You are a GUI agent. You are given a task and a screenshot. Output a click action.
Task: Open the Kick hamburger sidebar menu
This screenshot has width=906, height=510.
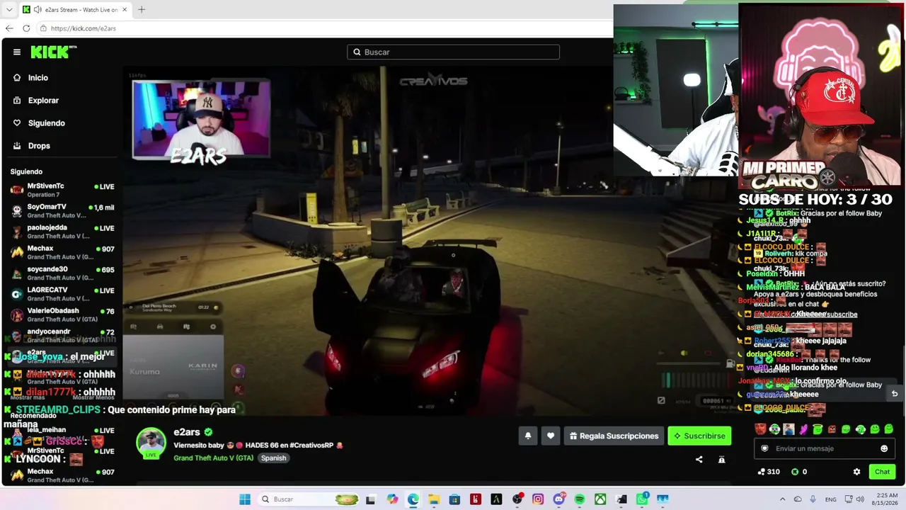pyautogui.click(x=17, y=52)
